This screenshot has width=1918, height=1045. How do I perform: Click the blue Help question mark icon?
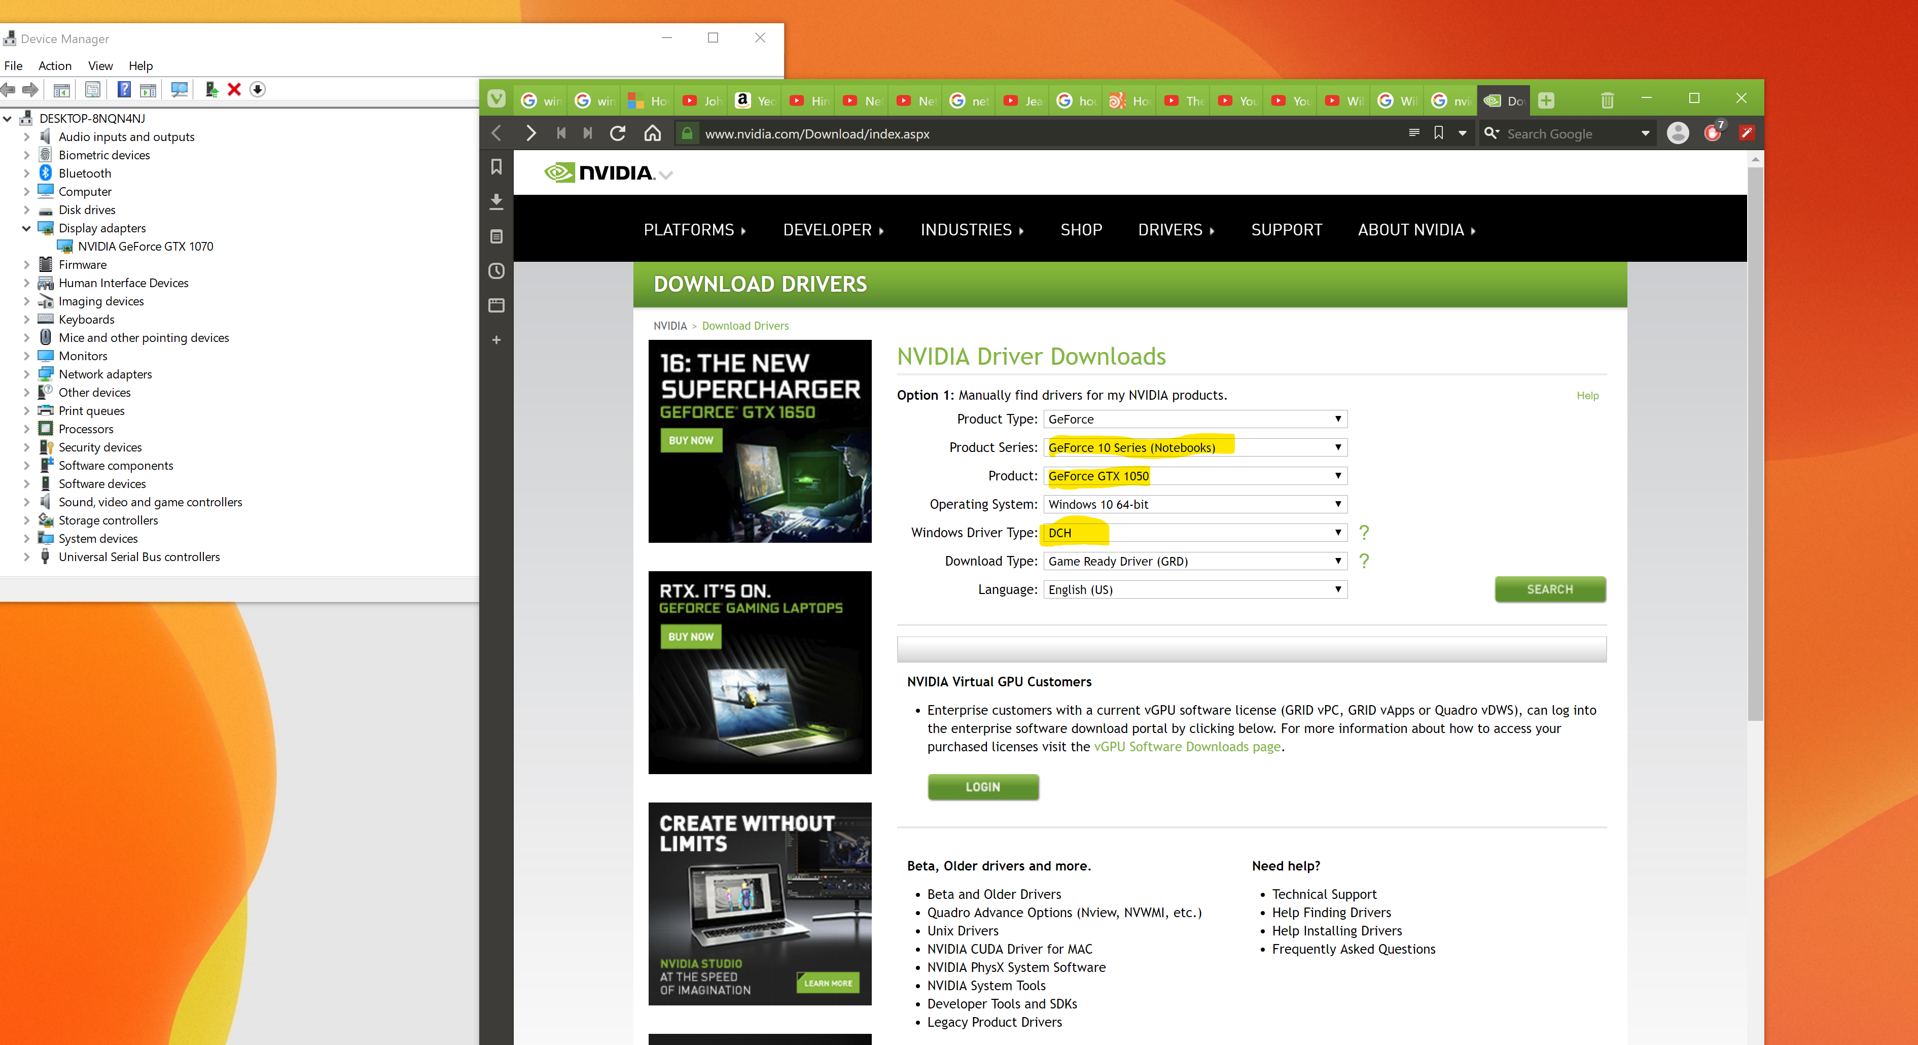coord(124,89)
